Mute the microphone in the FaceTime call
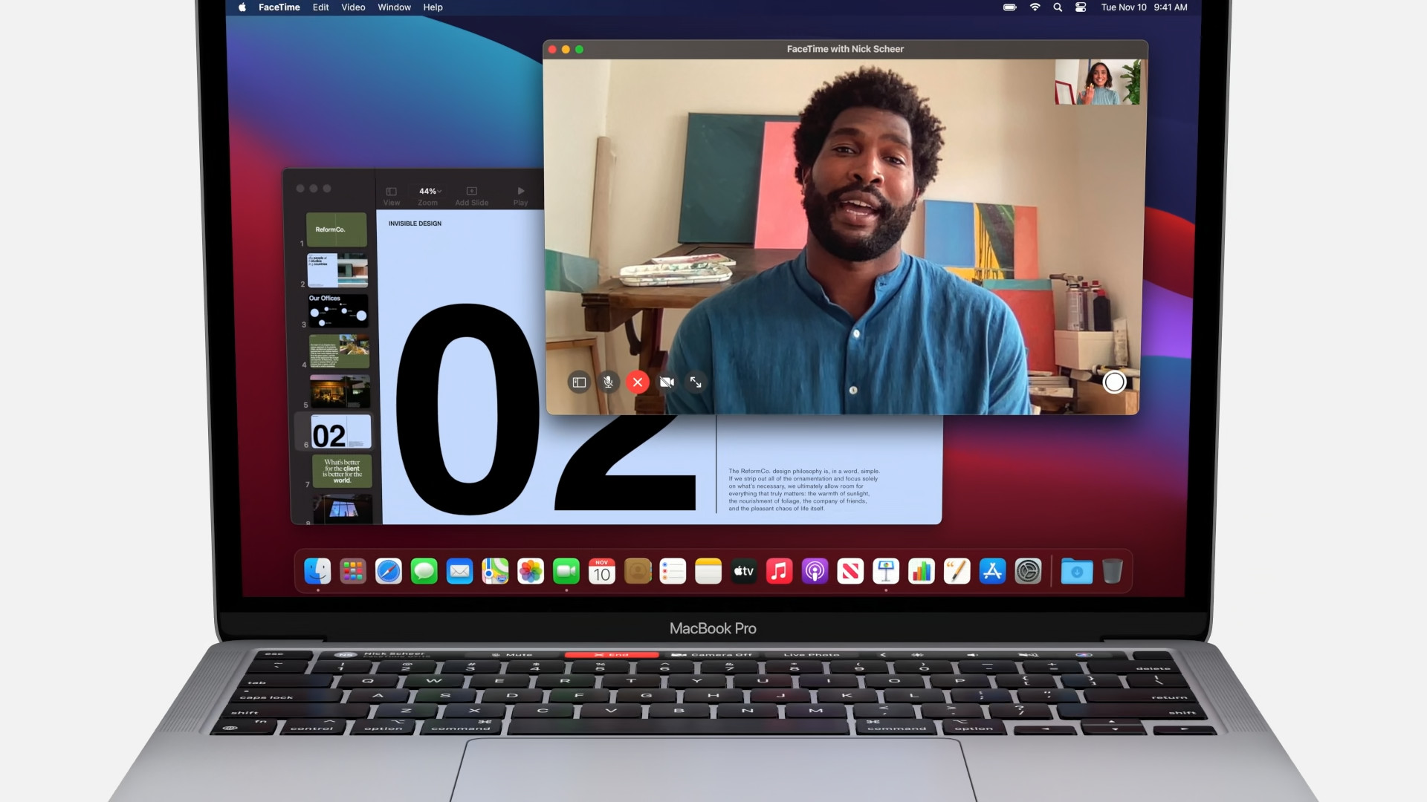The width and height of the screenshot is (1427, 802). coord(608,382)
